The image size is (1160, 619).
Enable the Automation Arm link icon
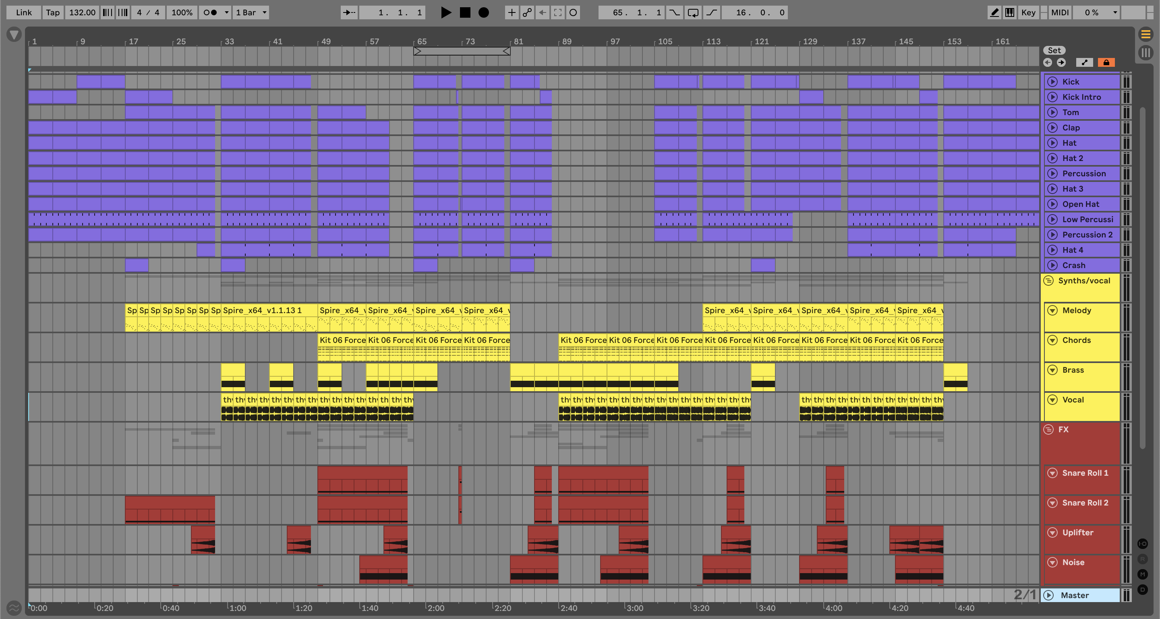(527, 12)
